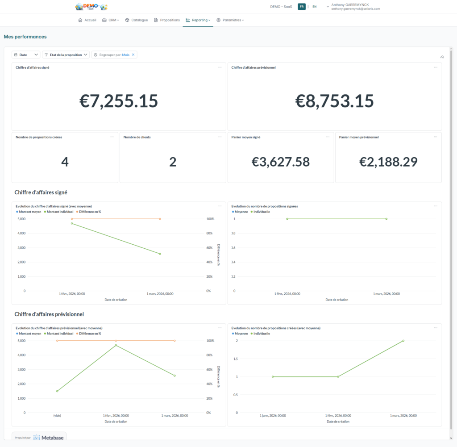Open the Etat de la proposition filter

click(66, 54)
